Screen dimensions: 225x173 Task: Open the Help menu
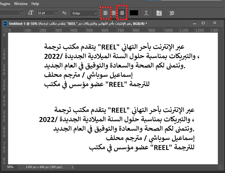click(x=35, y=4)
